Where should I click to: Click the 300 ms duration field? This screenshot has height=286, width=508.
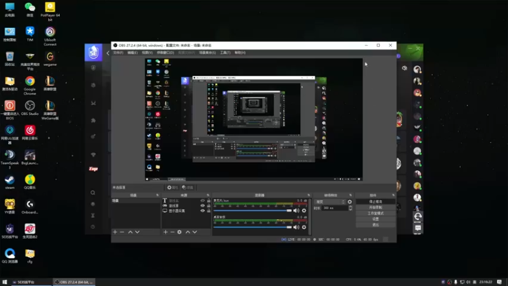click(335, 208)
